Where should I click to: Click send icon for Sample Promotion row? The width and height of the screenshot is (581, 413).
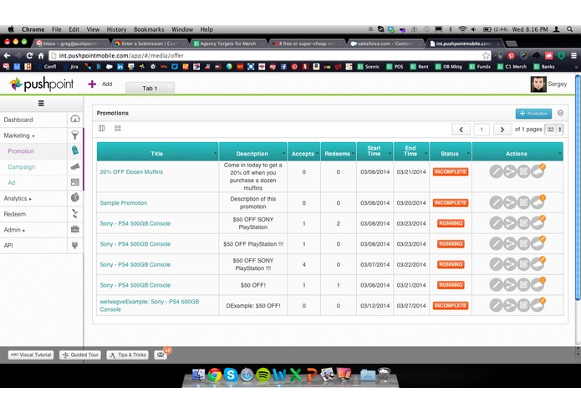(x=509, y=202)
